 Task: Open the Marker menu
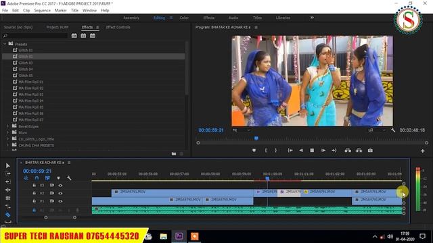[60, 11]
